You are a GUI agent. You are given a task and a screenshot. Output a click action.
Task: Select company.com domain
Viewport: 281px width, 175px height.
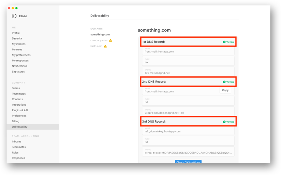click(x=99, y=40)
